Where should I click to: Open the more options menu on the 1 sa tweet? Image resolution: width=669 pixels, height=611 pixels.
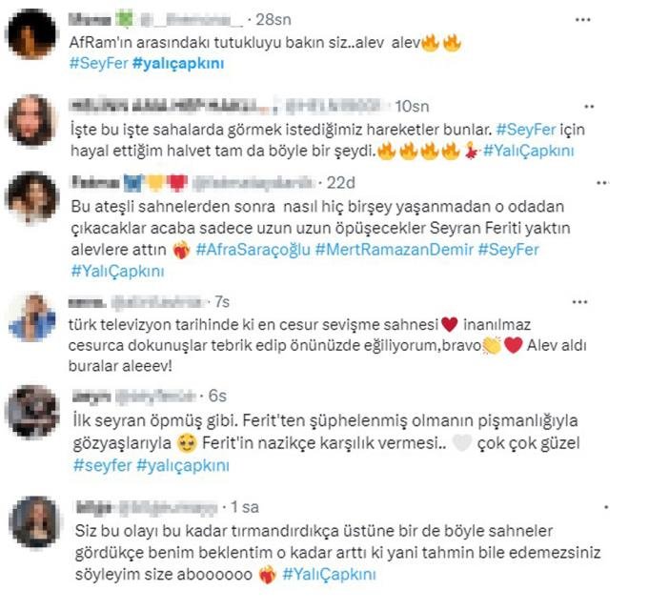(x=606, y=507)
